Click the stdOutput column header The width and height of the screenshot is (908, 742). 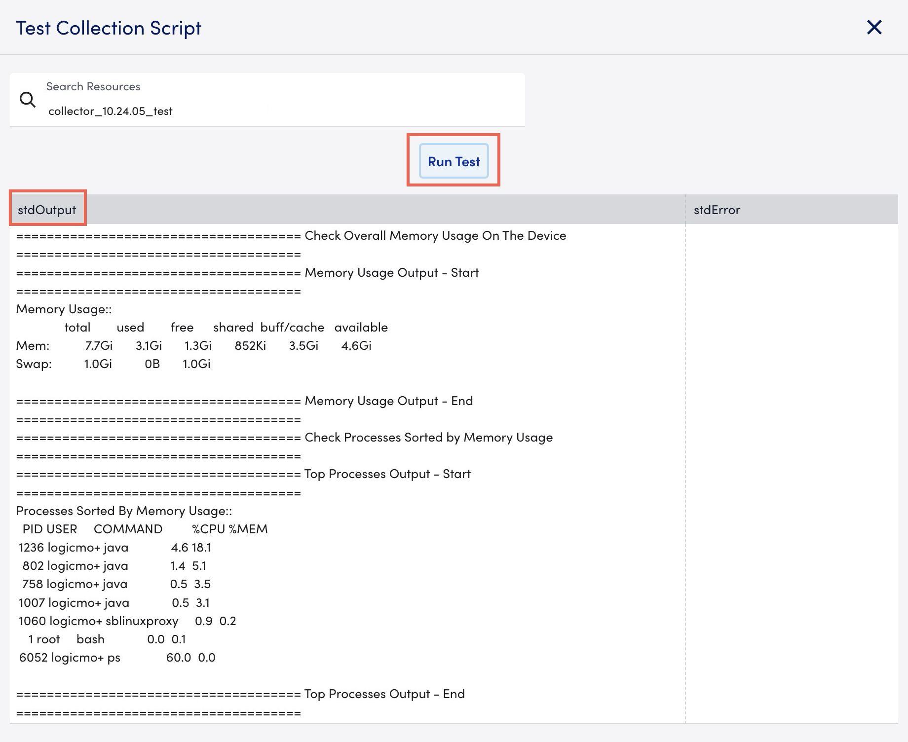click(47, 209)
